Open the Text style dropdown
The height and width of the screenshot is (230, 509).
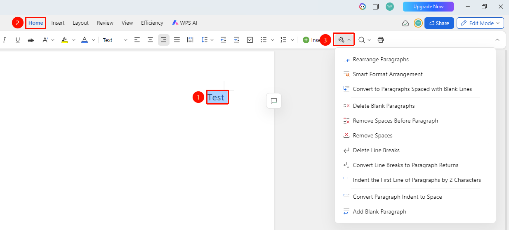click(115, 40)
